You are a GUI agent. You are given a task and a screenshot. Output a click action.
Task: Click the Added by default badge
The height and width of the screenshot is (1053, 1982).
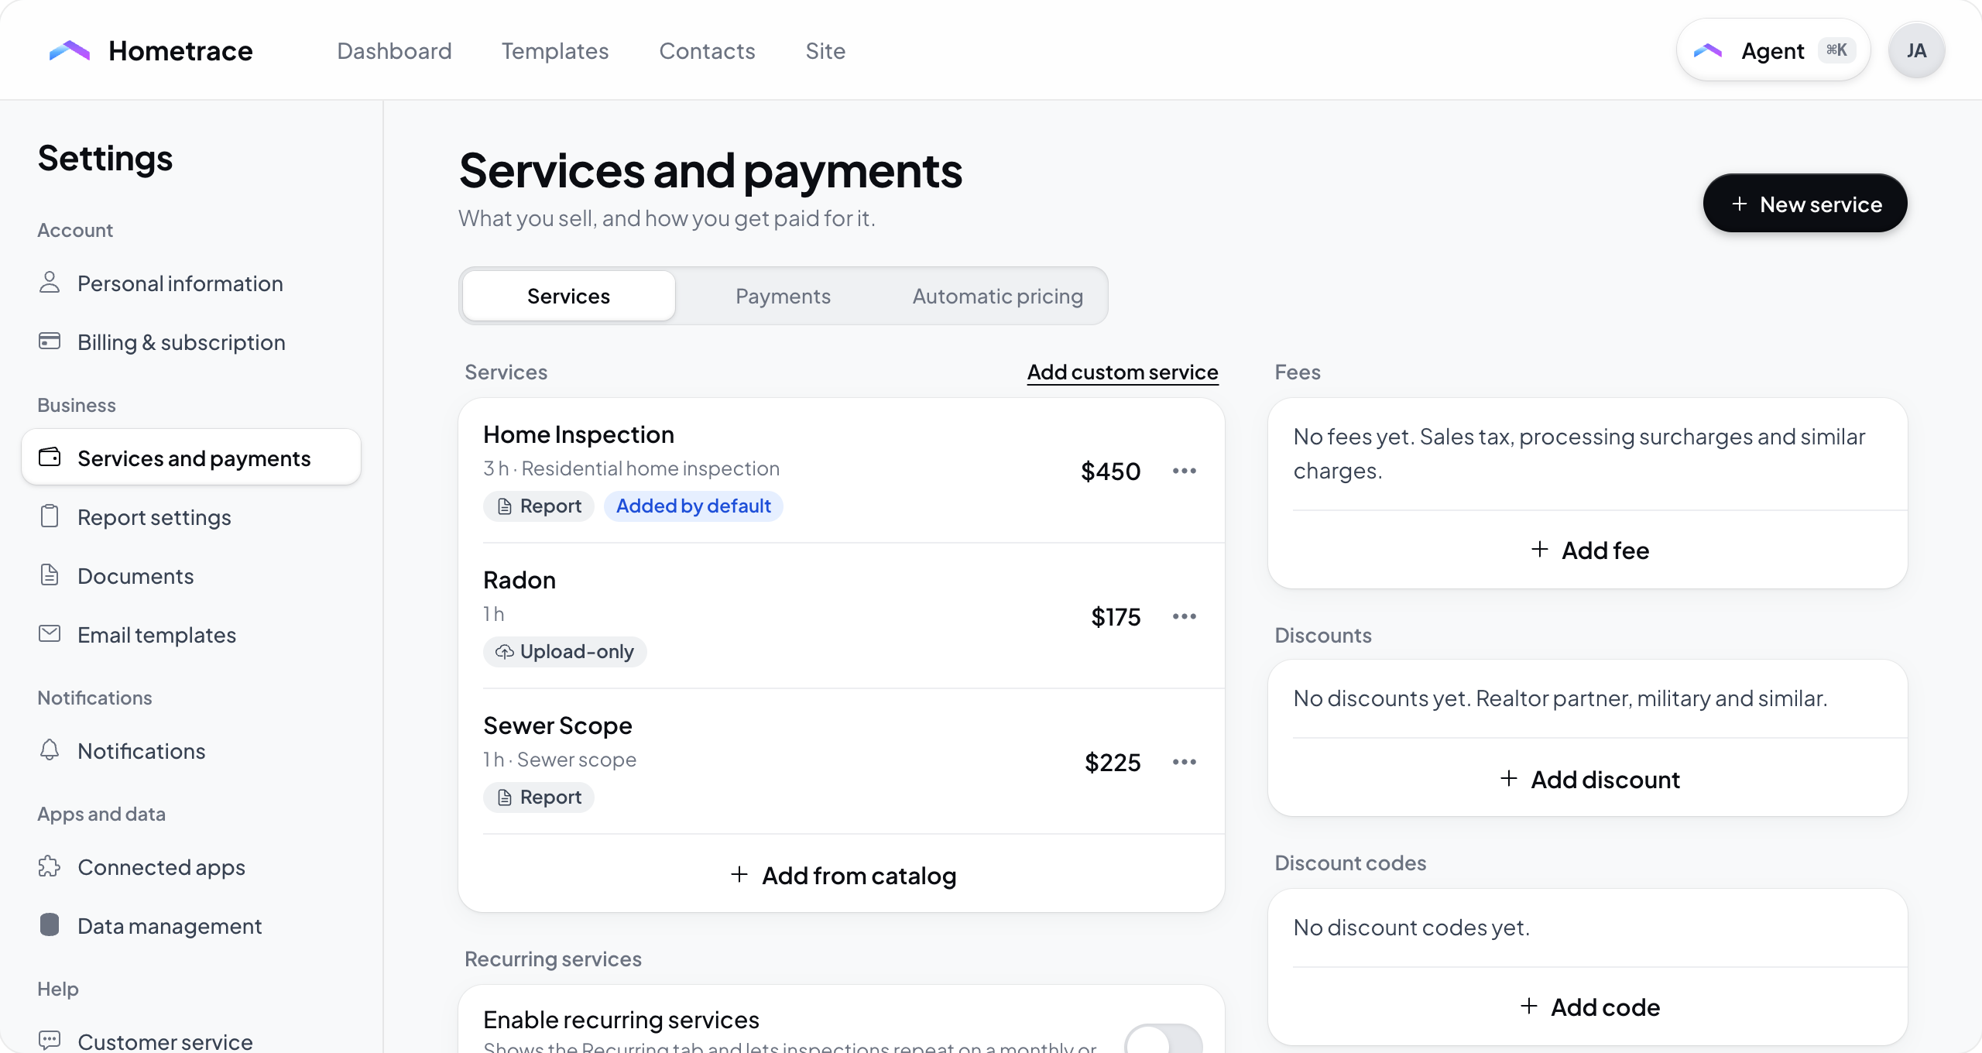click(693, 506)
